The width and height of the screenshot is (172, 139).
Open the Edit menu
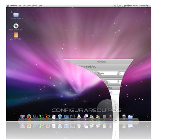pos(24,6)
